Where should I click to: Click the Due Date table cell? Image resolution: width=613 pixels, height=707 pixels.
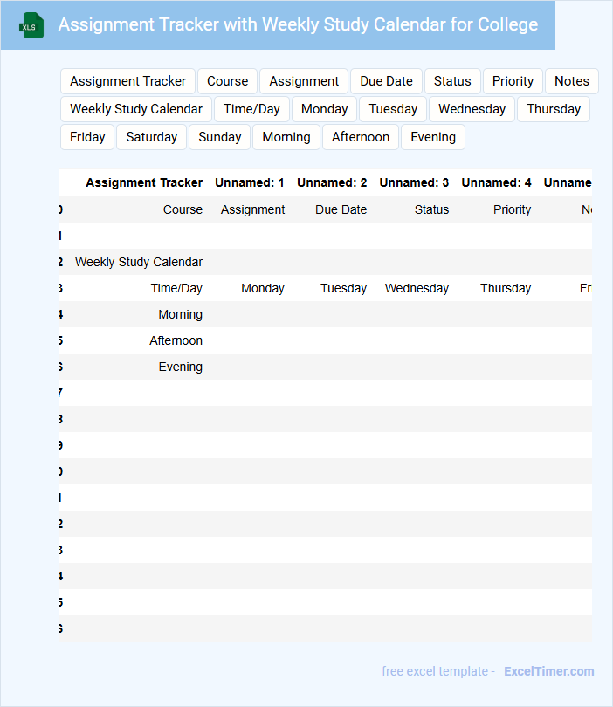(x=341, y=209)
